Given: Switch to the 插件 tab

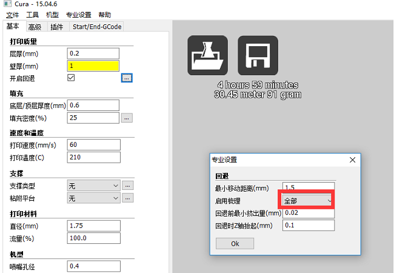Looking at the screenshot, I should pos(57,27).
